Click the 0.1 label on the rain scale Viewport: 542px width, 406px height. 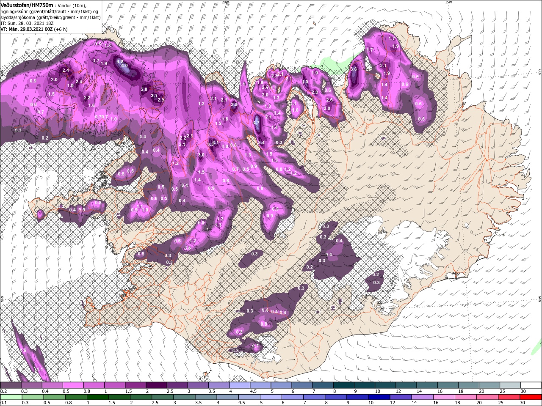[x=3, y=403]
